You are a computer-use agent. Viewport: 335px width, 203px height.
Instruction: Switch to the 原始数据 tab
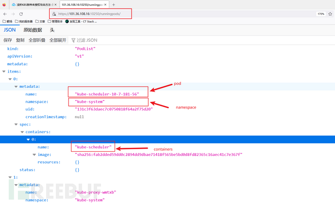[33, 30]
